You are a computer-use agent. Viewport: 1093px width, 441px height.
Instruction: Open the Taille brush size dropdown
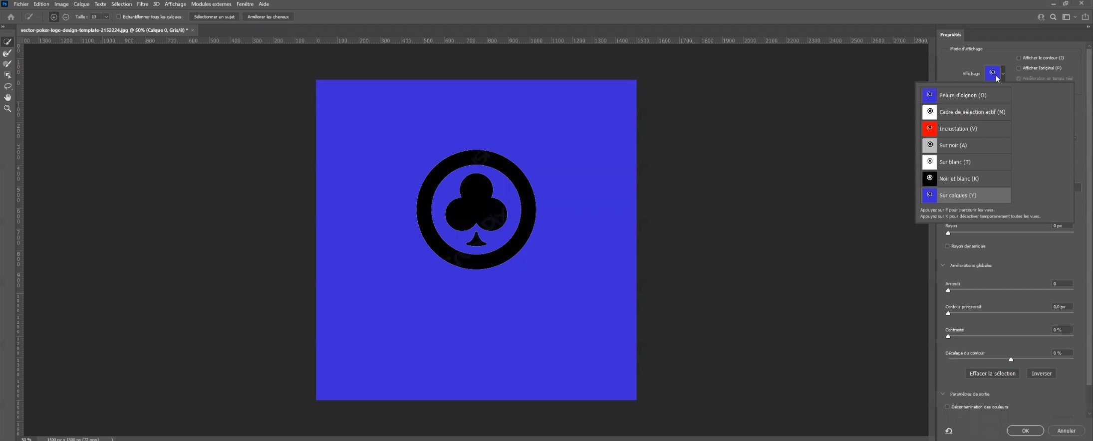click(x=106, y=17)
